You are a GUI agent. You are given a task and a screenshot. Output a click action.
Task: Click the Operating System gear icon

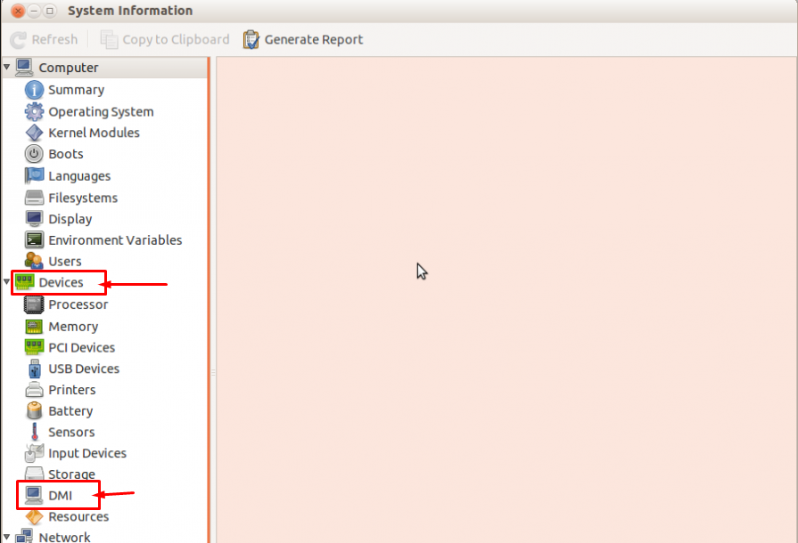(x=34, y=112)
